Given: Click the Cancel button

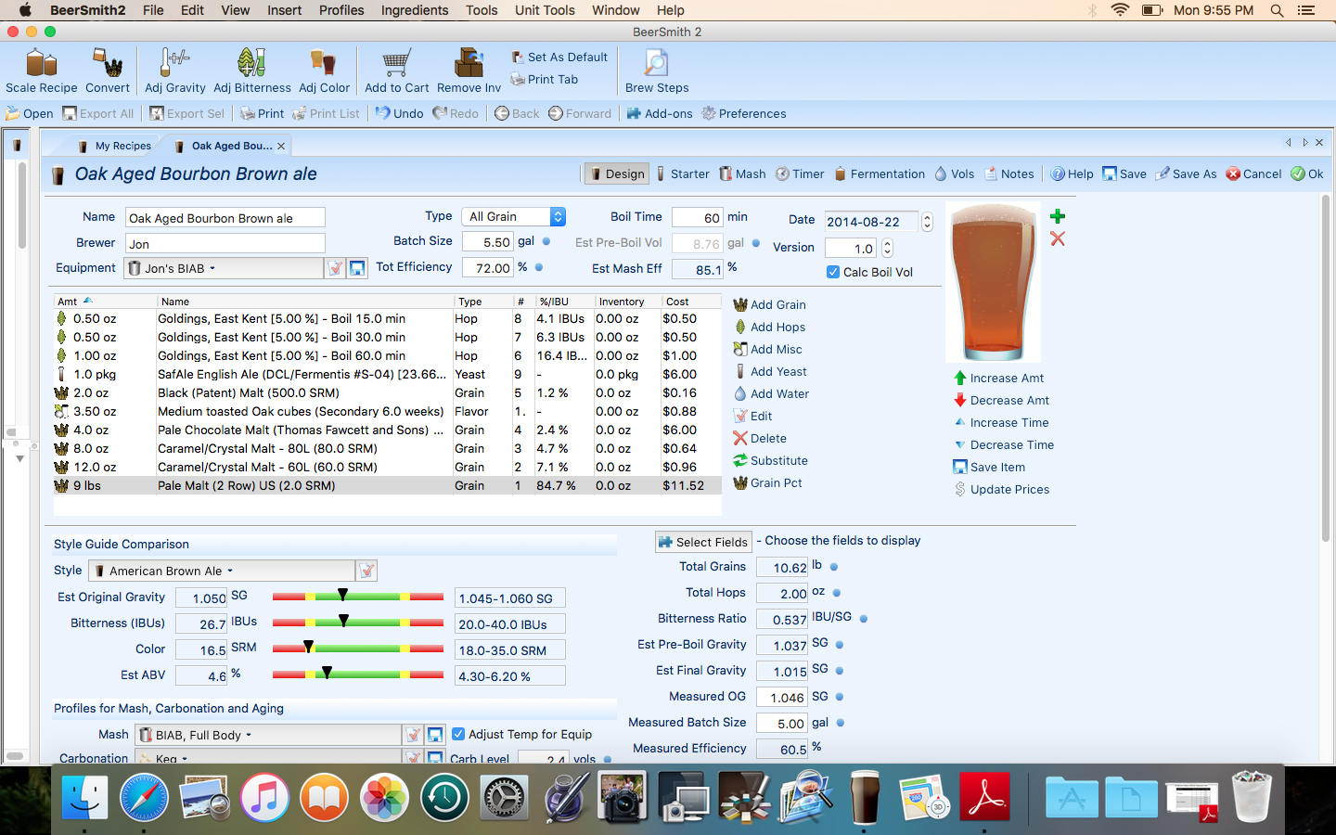Looking at the screenshot, I should point(1253,173).
